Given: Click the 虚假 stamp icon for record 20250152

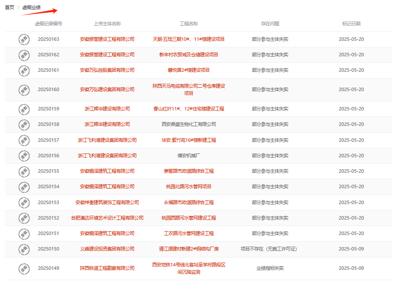Looking at the screenshot, I should point(24,218).
